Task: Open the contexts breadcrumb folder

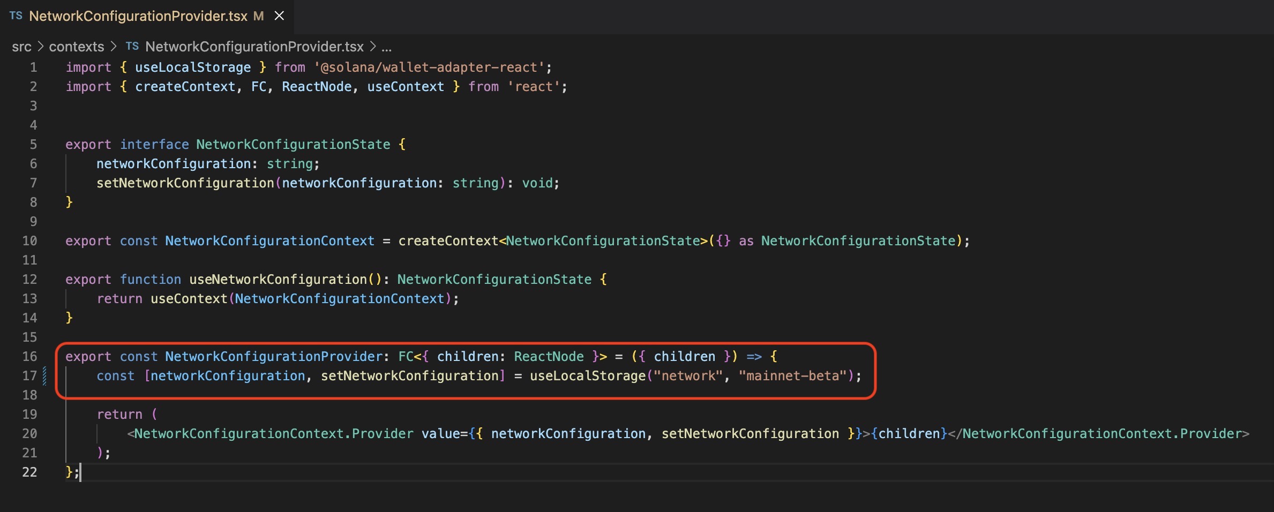Action: coord(77,47)
